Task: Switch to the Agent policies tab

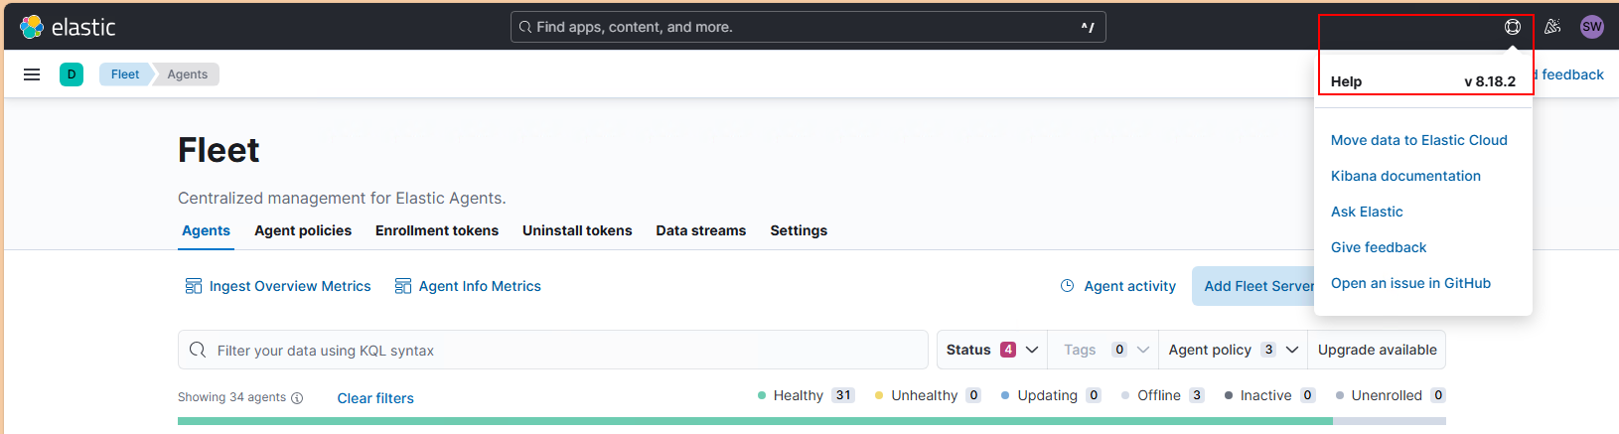Action: 303,230
